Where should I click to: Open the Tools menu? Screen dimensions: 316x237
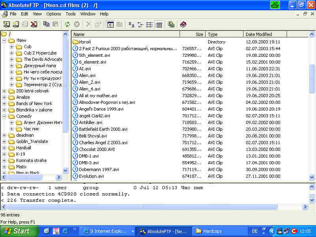coord(71,14)
